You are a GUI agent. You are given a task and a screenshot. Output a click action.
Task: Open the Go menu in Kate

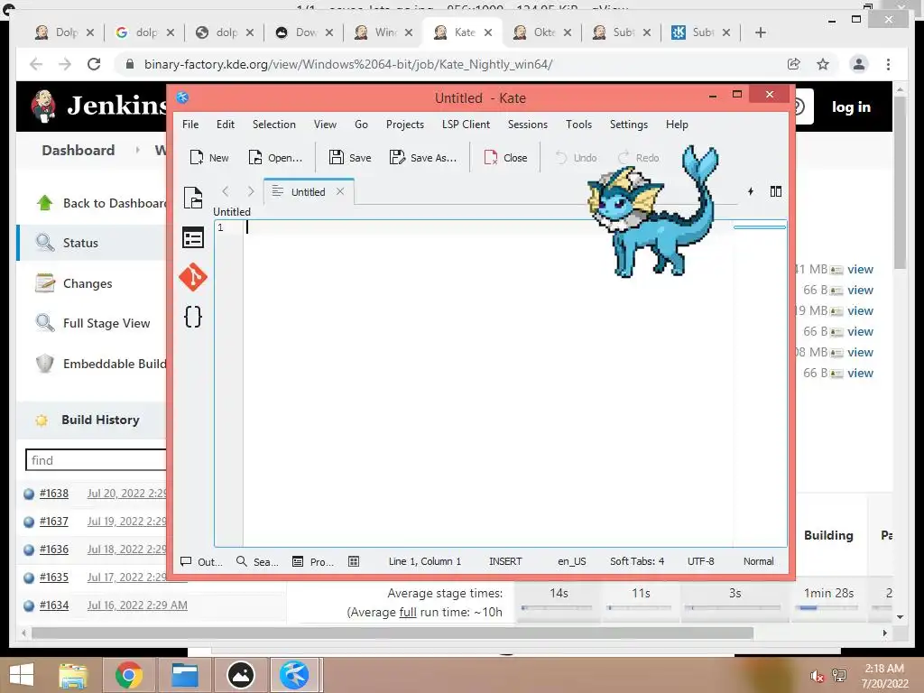pyautogui.click(x=361, y=125)
